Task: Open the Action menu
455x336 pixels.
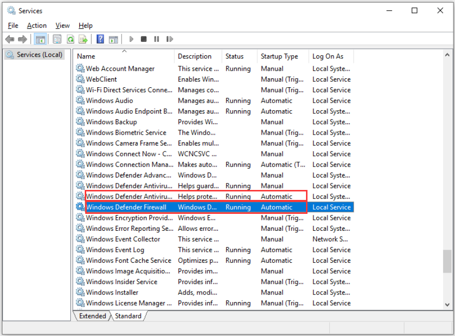Action: pyautogui.click(x=37, y=25)
